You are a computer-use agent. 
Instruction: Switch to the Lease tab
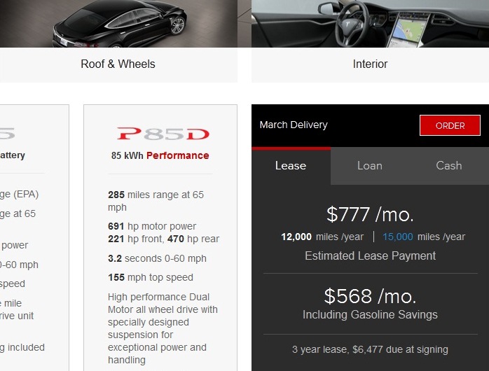(x=291, y=166)
